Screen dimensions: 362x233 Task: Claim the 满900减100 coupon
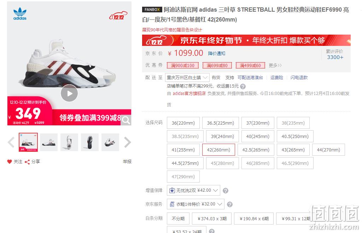pos(183,65)
